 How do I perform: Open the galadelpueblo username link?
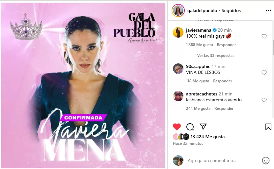(x=202, y=10)
